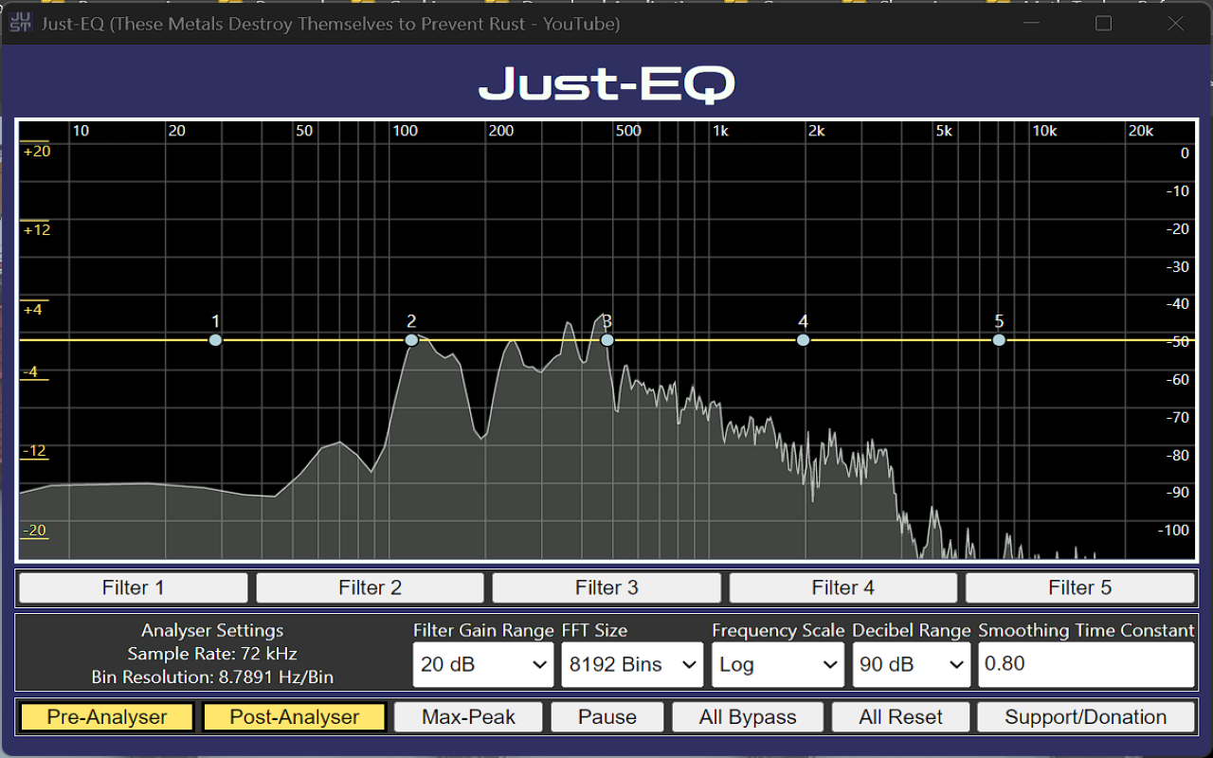1213x758 pixels.
Task: Switch to the Filter 5 tab
Action: tap(1079, 588)
